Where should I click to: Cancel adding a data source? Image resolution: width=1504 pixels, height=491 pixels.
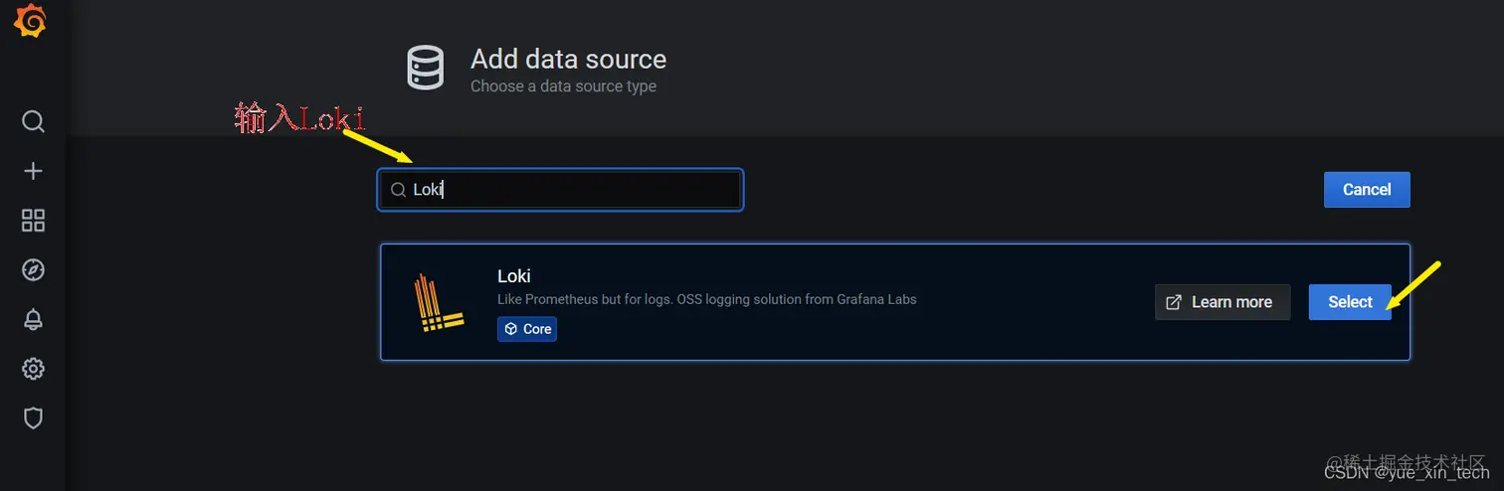[1367, 190]
